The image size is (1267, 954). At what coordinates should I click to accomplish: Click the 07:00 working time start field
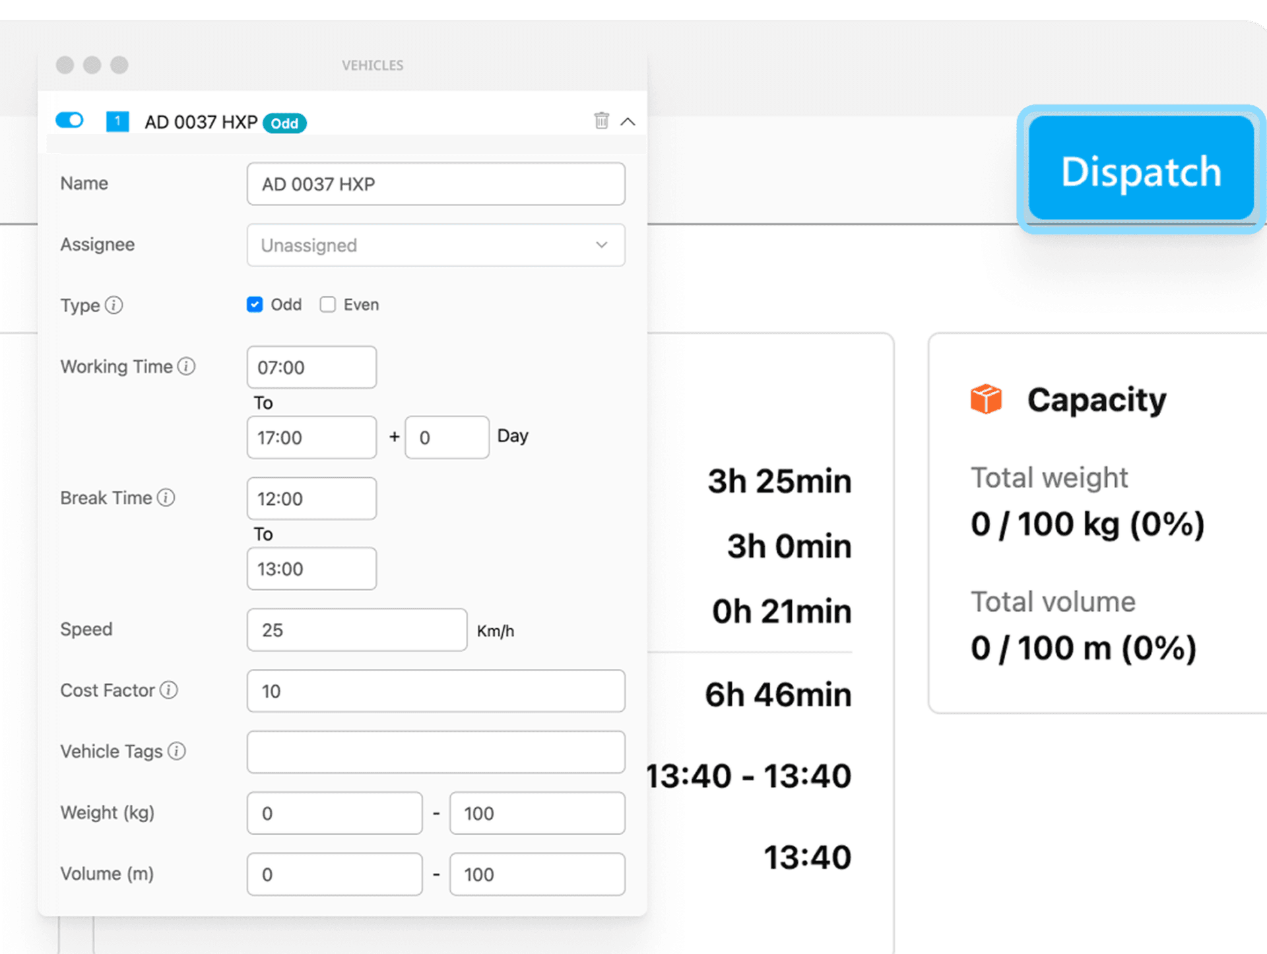coord(311,367)
